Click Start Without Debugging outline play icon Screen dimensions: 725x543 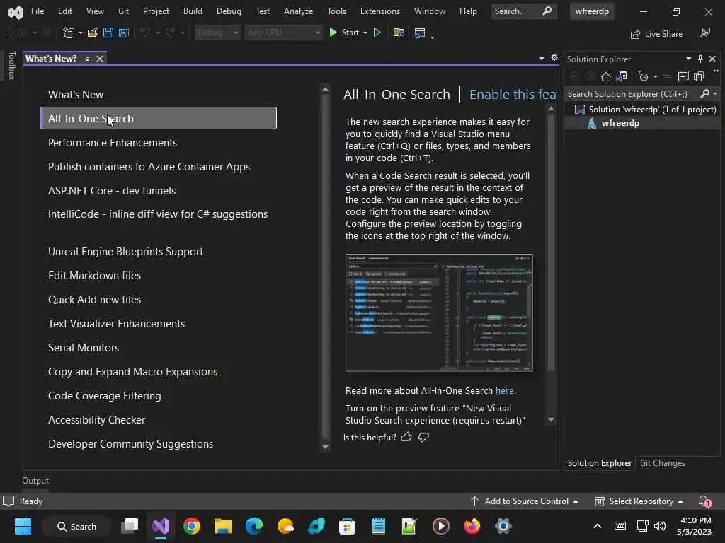pos(377,33)
